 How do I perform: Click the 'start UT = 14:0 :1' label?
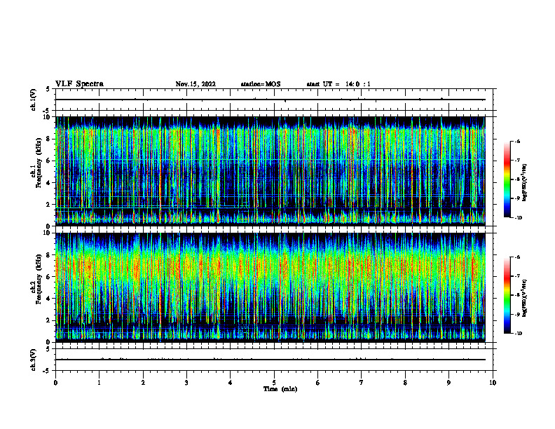tap(338, 84)
